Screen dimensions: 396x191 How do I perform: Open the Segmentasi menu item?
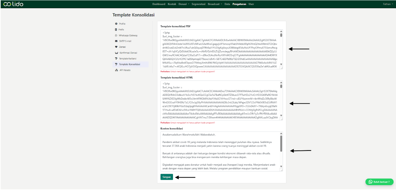[x=198, y=4]
